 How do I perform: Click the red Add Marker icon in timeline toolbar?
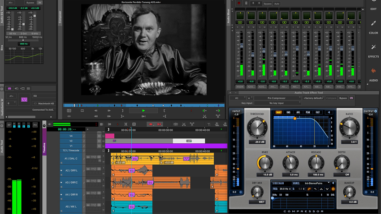coord(117,124)
